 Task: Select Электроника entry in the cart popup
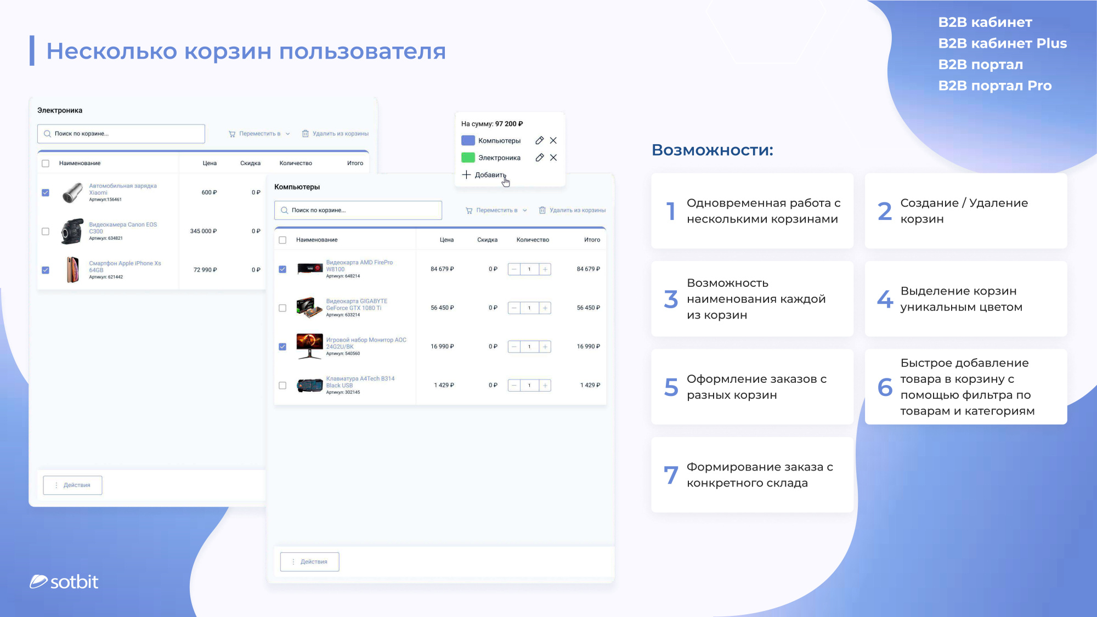(x=499, y=157)
